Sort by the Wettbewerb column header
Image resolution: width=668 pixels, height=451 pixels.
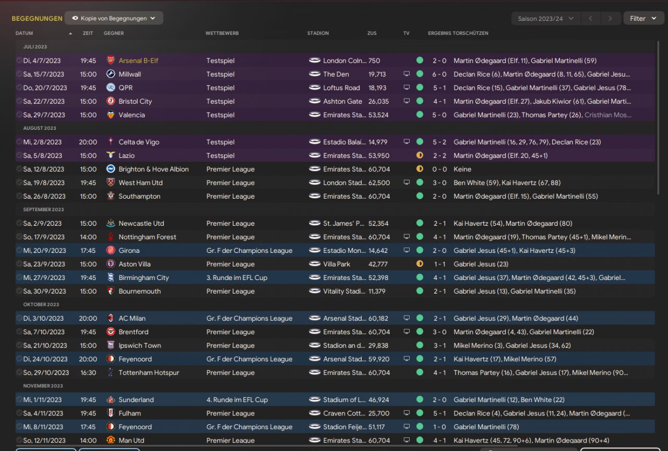pos(222,33)
